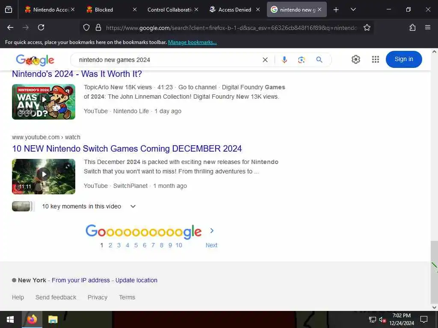Open Google quick settings gear

(x=355, y=59)
